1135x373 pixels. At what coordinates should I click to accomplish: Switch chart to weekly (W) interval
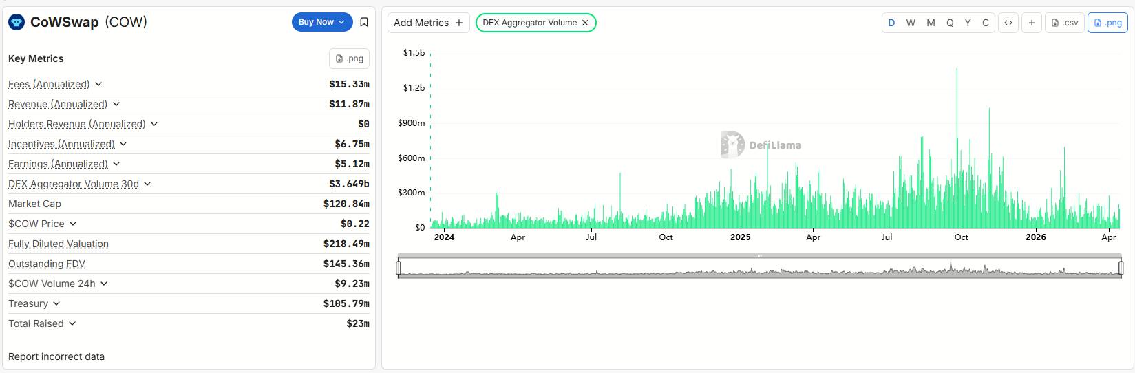point(911,23)
